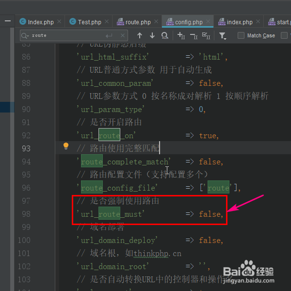This screenshot has height=291, width=291.
Task: Click Find All usages icon
Action: click(x=164, y=35)
